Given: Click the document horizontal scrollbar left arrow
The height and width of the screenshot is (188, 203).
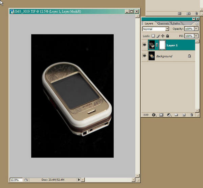Looking at the screenshot, I should [83, 180].
